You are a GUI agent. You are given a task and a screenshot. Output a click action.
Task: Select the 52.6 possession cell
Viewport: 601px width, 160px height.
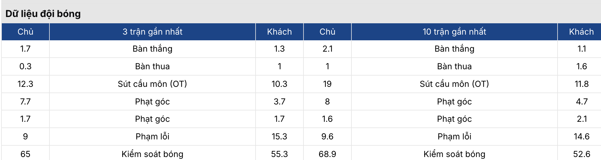pos(582,154)
